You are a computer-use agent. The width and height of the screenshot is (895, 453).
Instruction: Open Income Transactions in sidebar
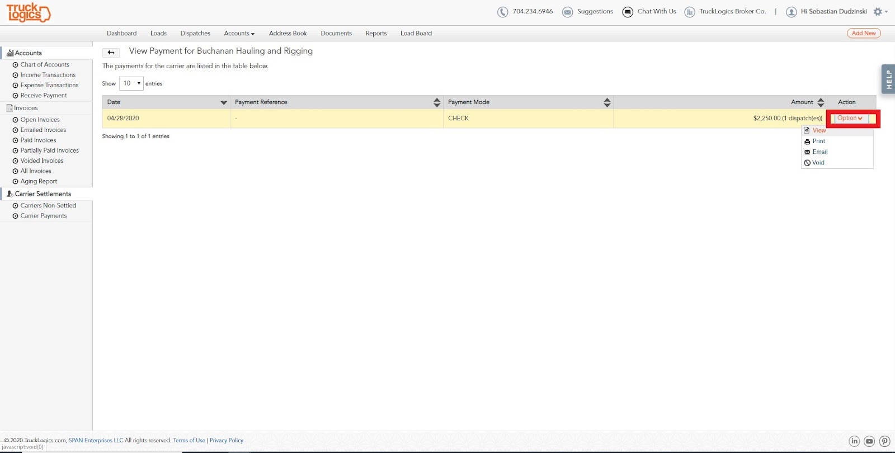[x=48, y=75]
